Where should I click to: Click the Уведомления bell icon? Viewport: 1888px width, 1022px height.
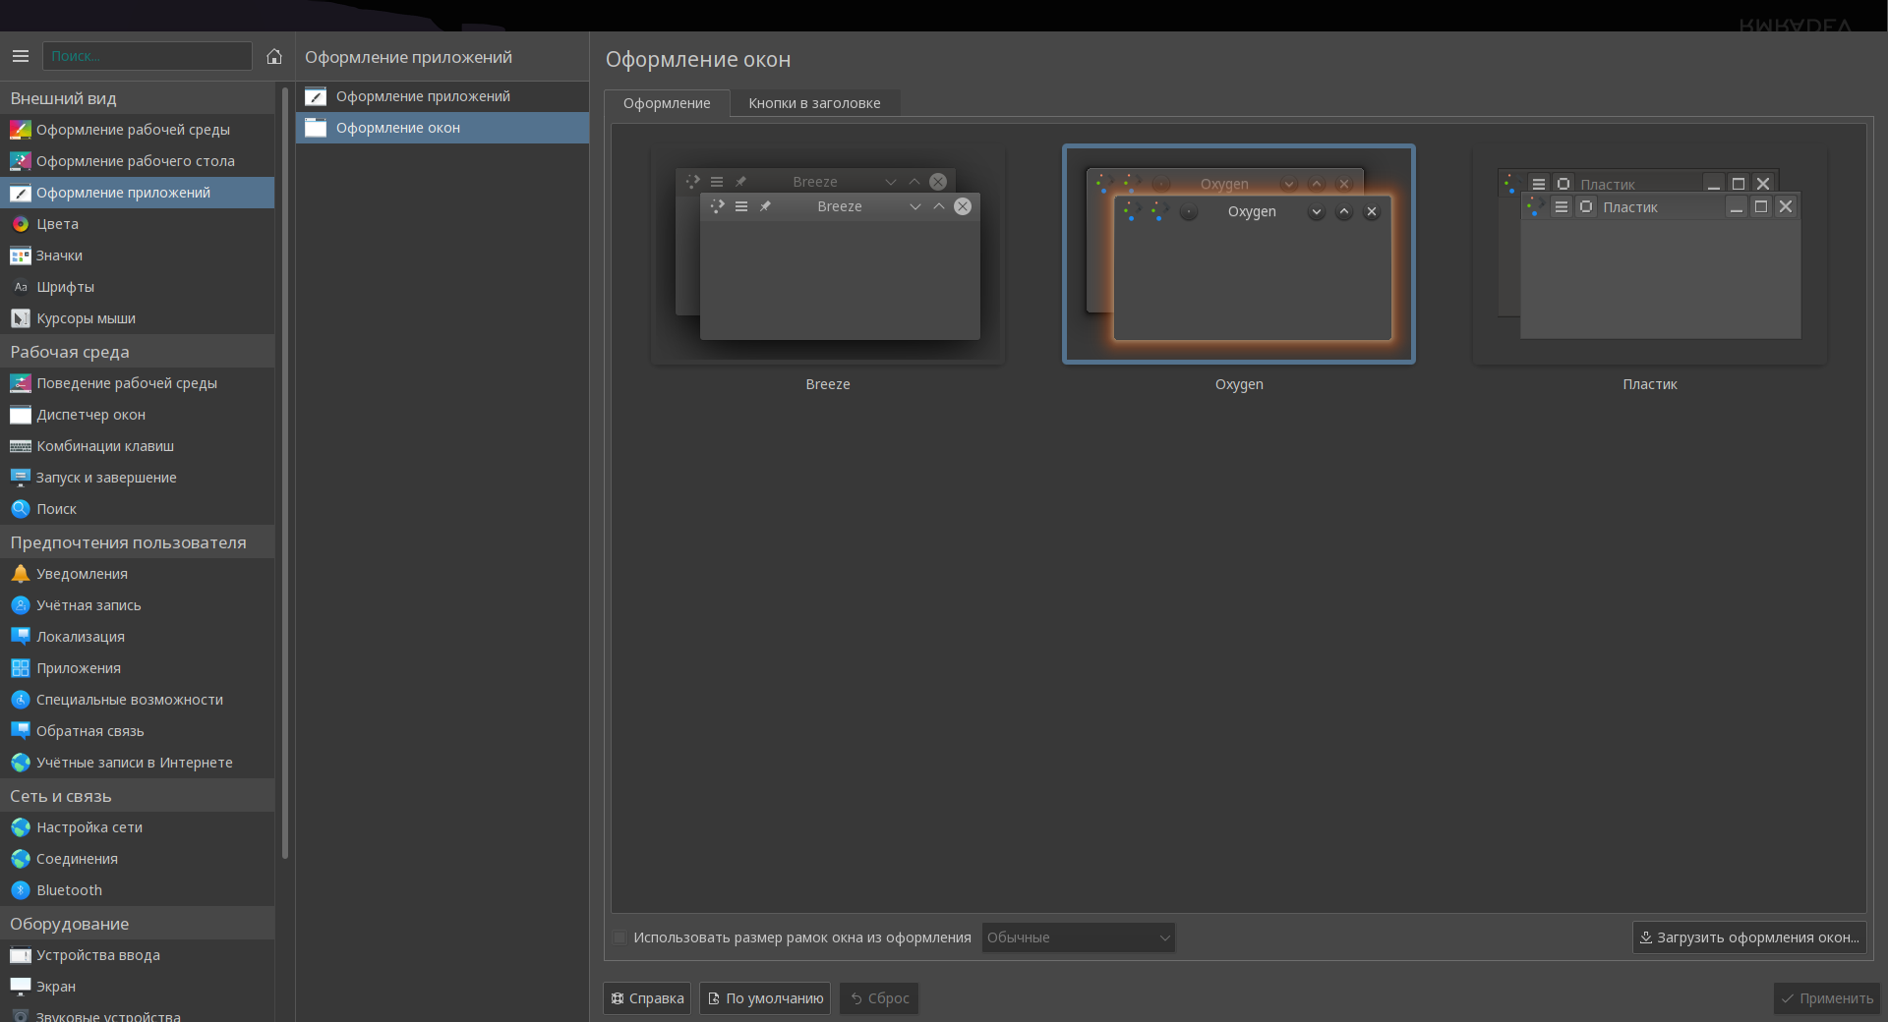click(x=20, y=574)
